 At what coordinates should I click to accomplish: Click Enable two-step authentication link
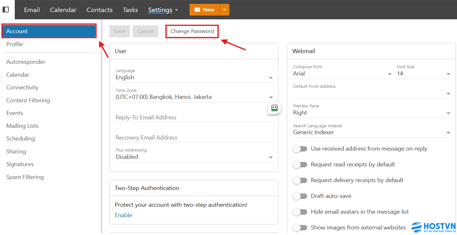click(123, 215)
